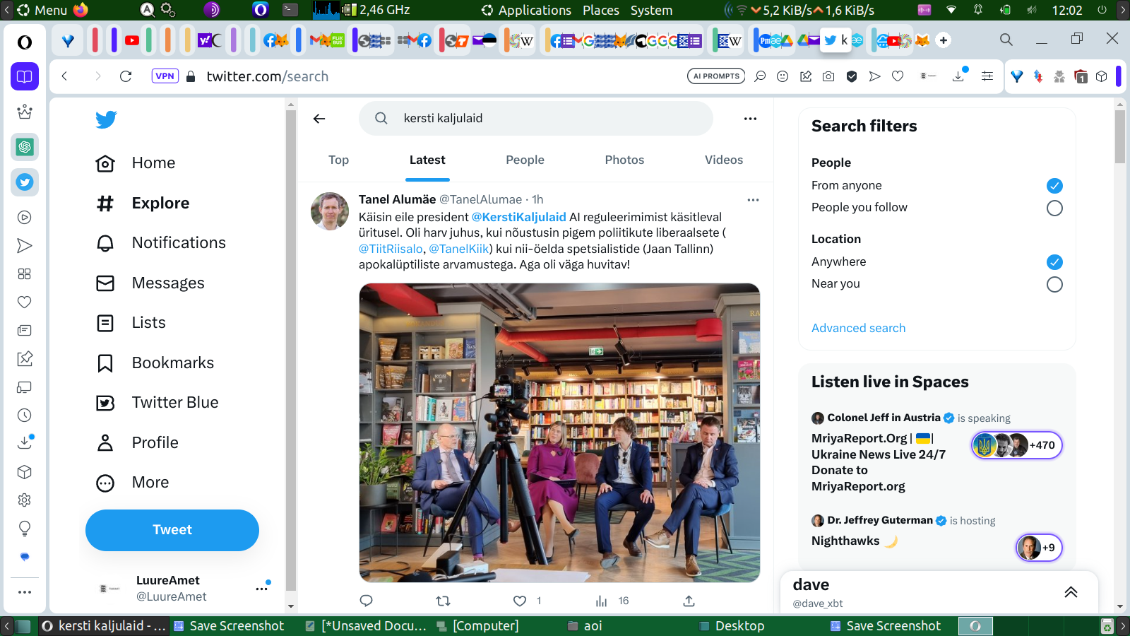Click the share icon under the tweet
Viewport: 1130px width, 636px height.
pos(689,601)
